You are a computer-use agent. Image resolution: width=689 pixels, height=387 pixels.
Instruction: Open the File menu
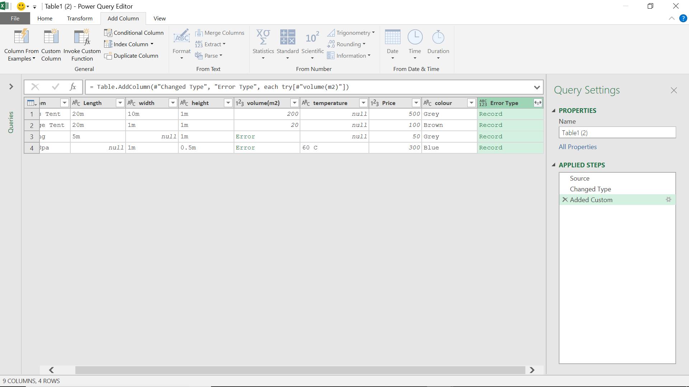click(15, 19)
